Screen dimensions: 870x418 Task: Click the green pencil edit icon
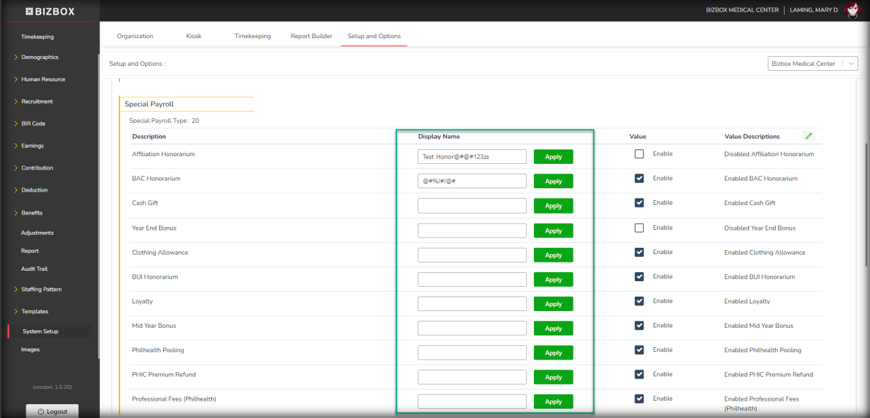point(808,136)
